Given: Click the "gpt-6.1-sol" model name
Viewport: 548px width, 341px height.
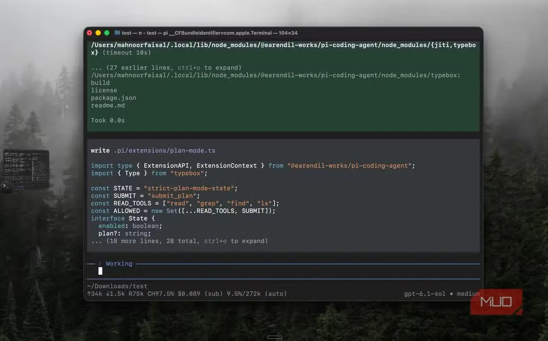Looking at the screenshot, I should tap(425, 294).
